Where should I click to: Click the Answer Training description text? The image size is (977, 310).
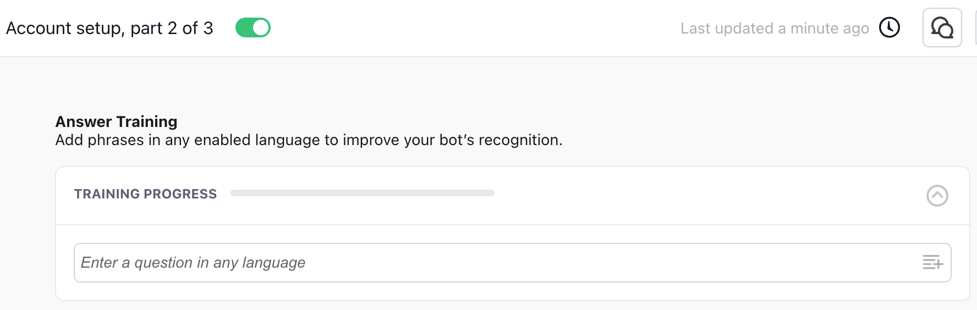click(309, 140)
